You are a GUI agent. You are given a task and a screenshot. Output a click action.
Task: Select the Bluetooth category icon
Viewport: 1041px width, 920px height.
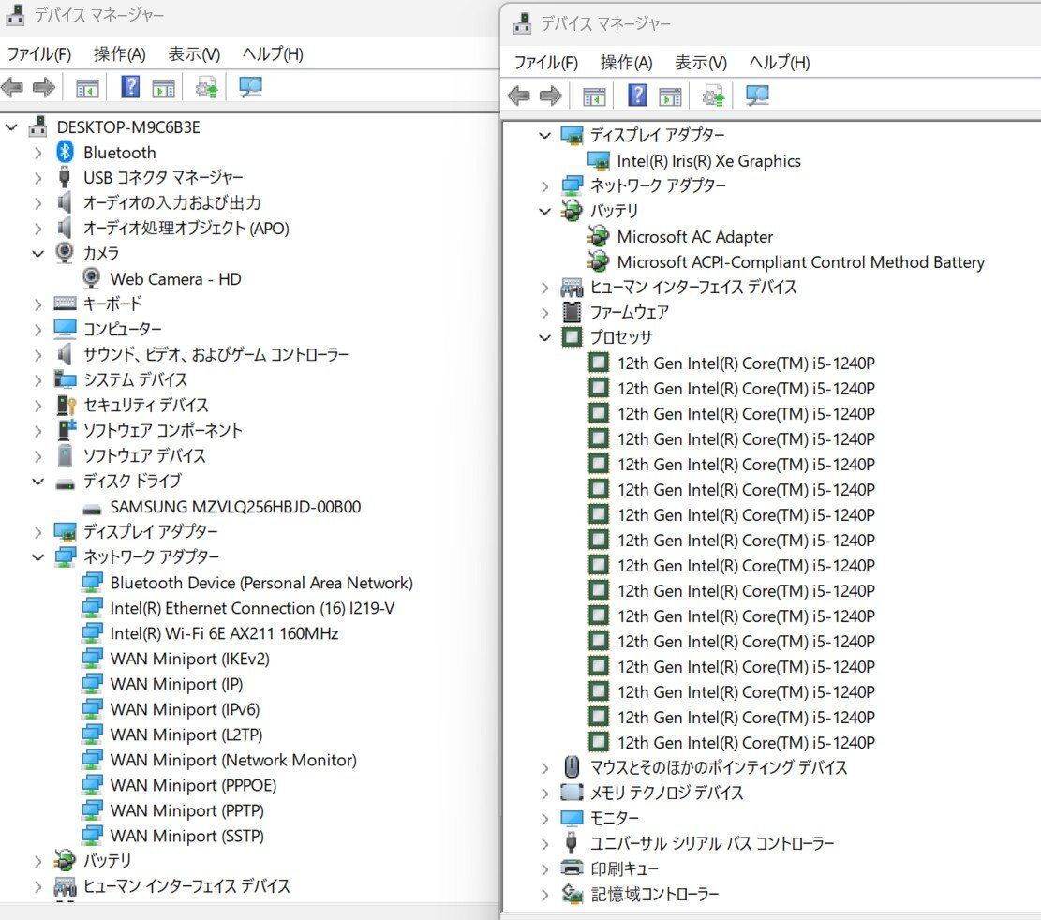(x=65, y=152)
